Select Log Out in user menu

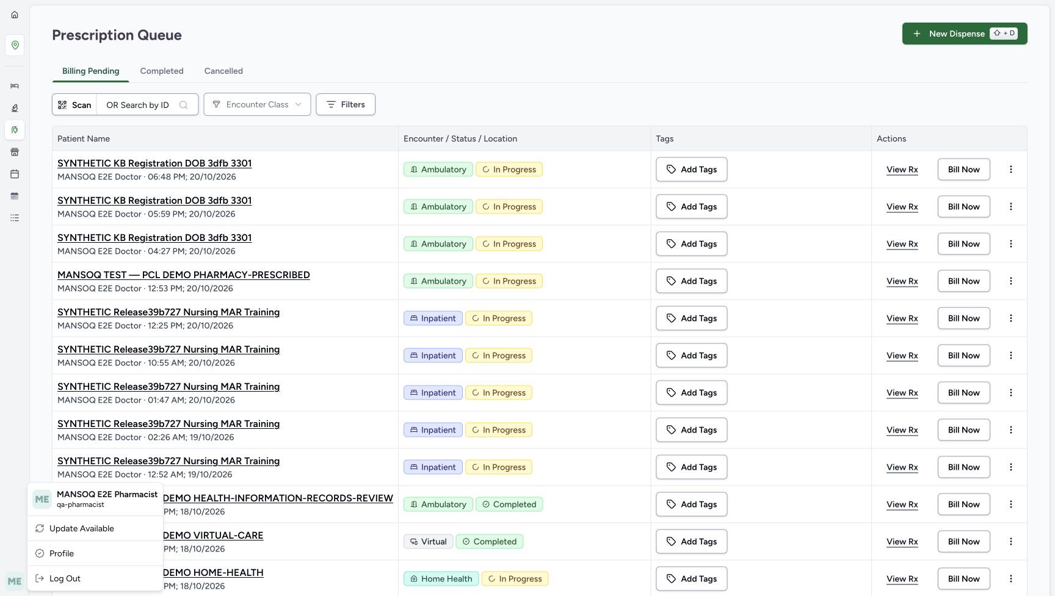pos(95,578)
